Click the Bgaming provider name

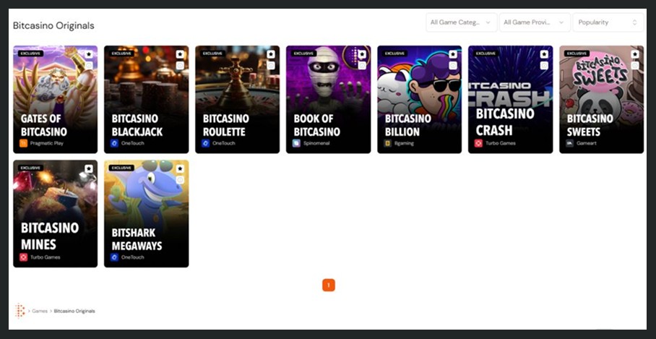click(404, 143)
